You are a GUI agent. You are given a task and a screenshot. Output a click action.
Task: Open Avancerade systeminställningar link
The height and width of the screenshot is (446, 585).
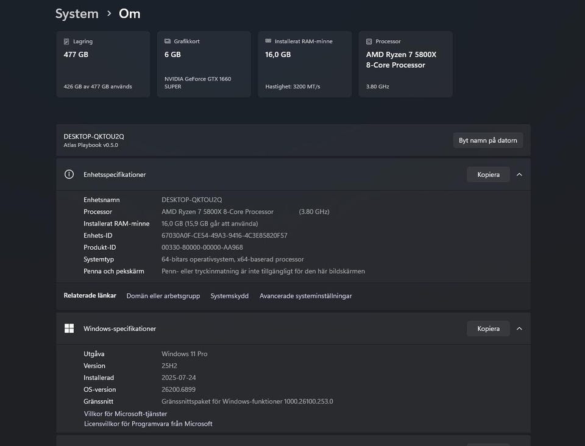coord(305,296)
